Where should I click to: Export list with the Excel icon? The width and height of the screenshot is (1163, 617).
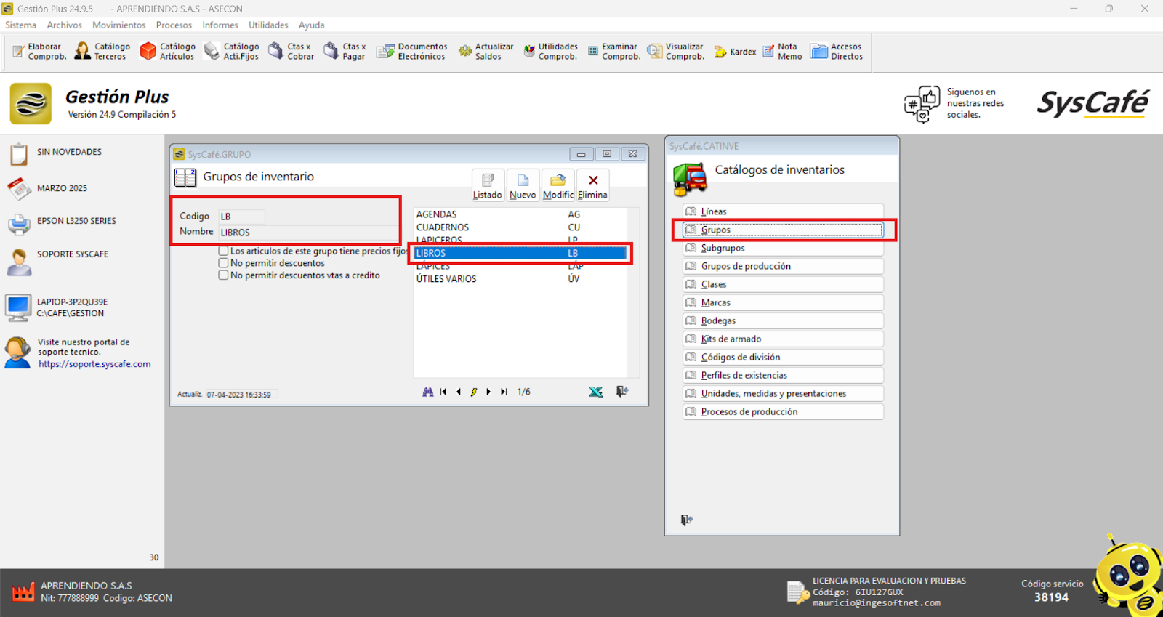595,392
